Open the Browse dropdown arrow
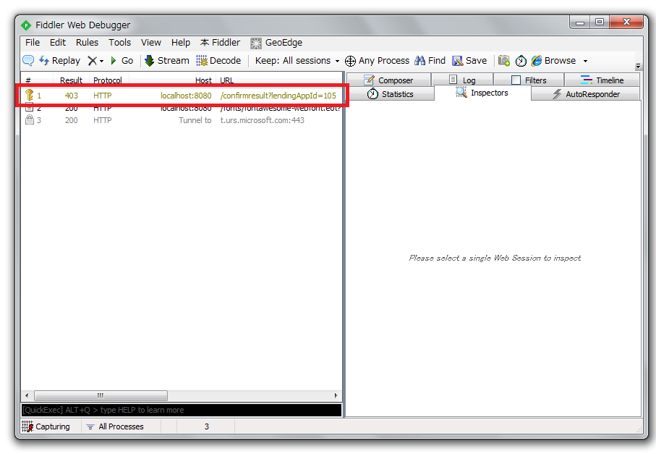 [x=585, y=61]
